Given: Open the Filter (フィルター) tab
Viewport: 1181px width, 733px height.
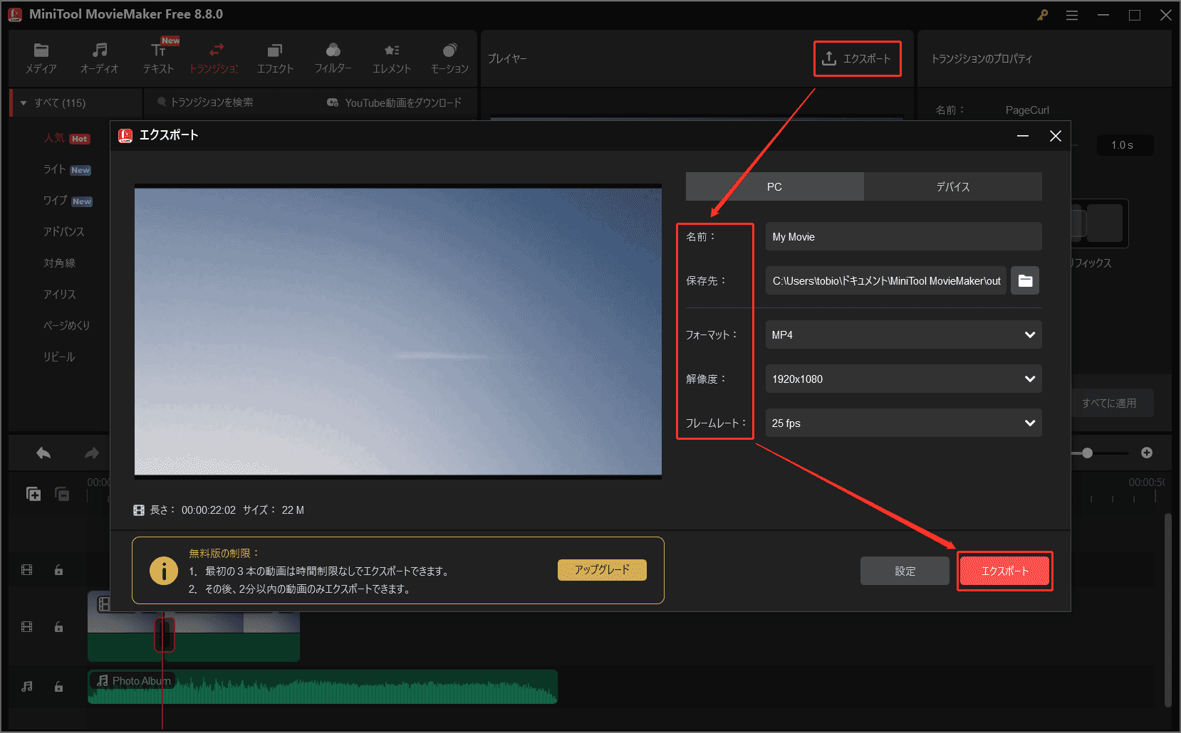Looking at the screenshot, I should click(333, 58).
